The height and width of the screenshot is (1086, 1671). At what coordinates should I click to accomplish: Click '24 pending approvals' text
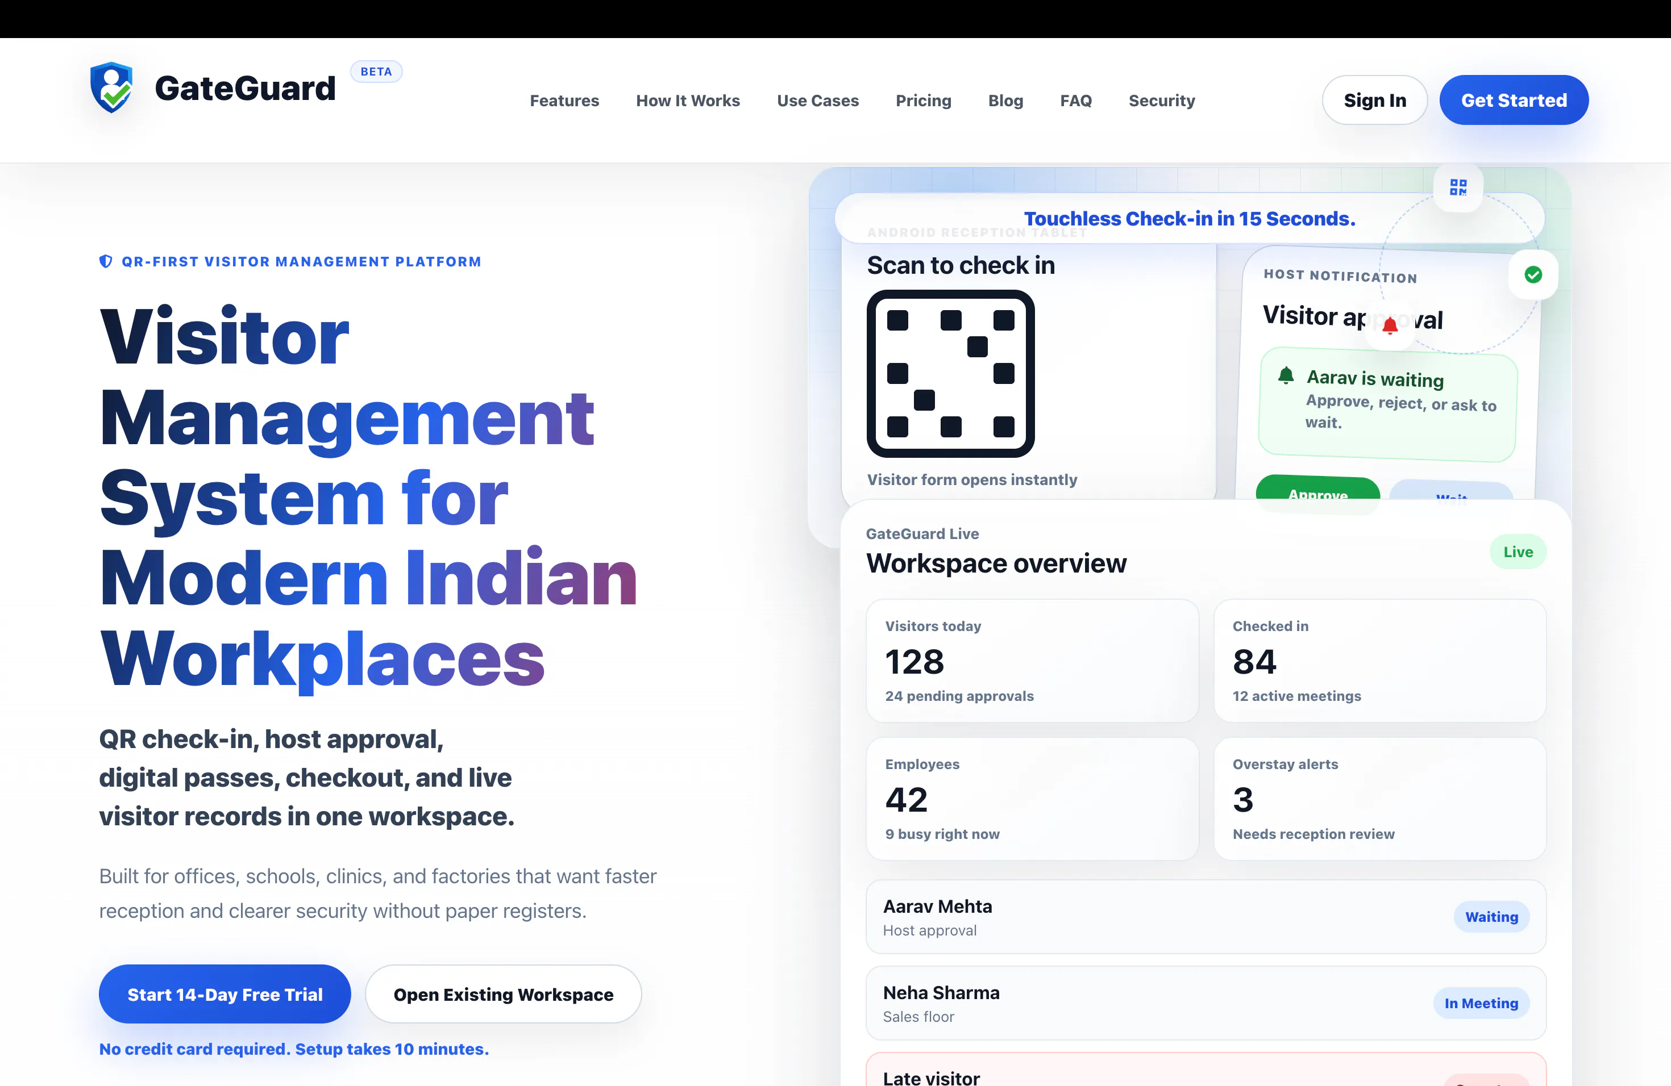point(959,696)
